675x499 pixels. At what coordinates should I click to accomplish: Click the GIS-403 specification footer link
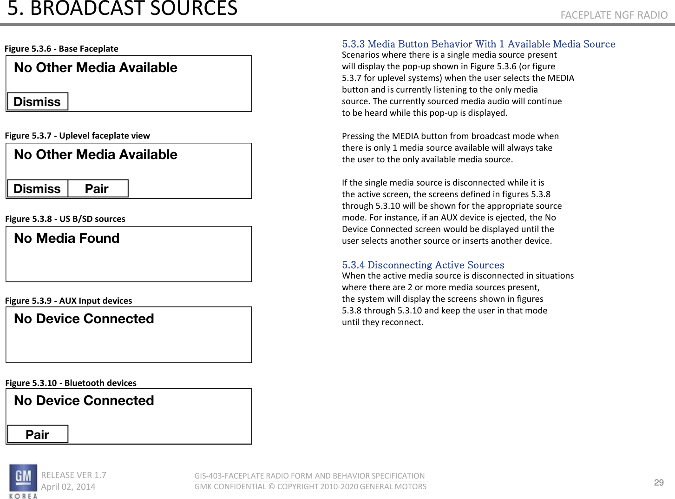pyautogui.click(x=310, y=476)
